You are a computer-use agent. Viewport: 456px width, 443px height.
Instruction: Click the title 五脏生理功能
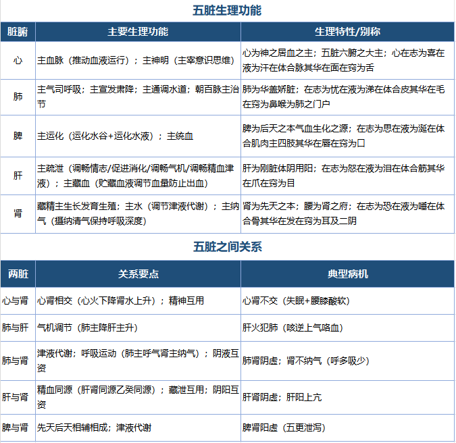point(227,11)
